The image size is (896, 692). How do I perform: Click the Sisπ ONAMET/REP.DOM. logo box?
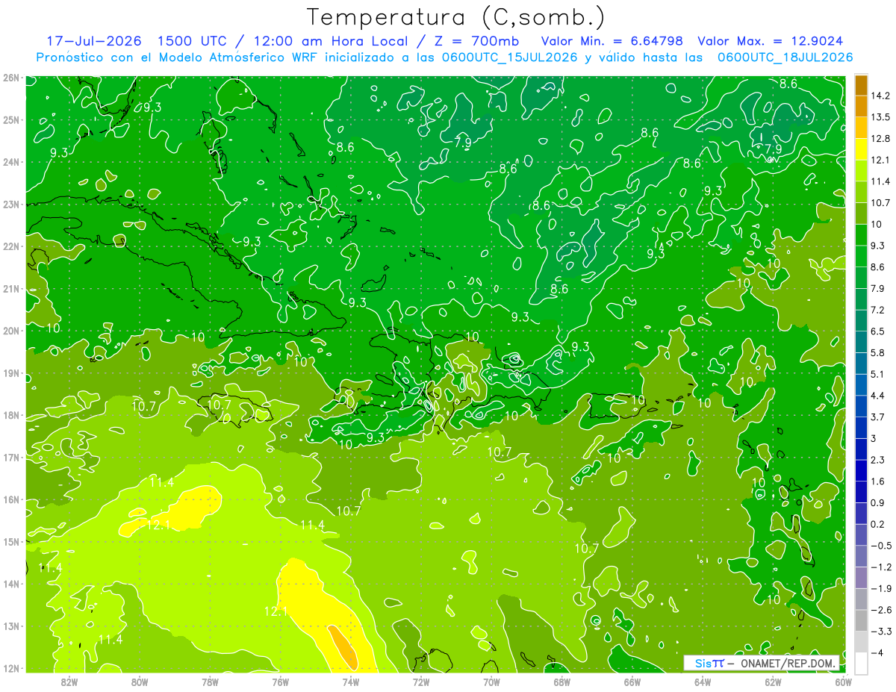[762, 663]
